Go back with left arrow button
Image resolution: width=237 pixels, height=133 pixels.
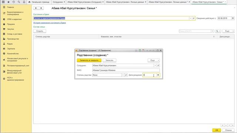pyautogui.click(x=36, y=8)
